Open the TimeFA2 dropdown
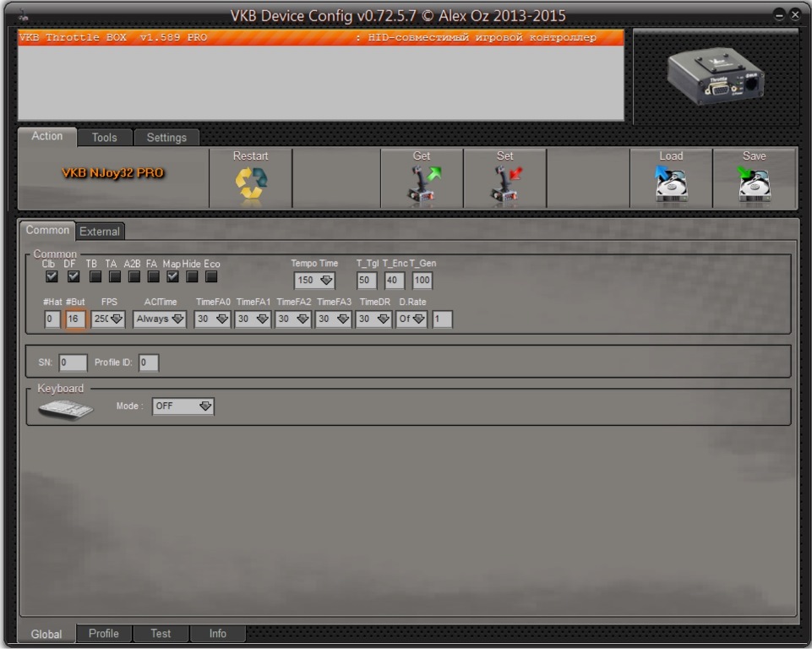Viewport: 812px width, 649px height. [293, 319]
